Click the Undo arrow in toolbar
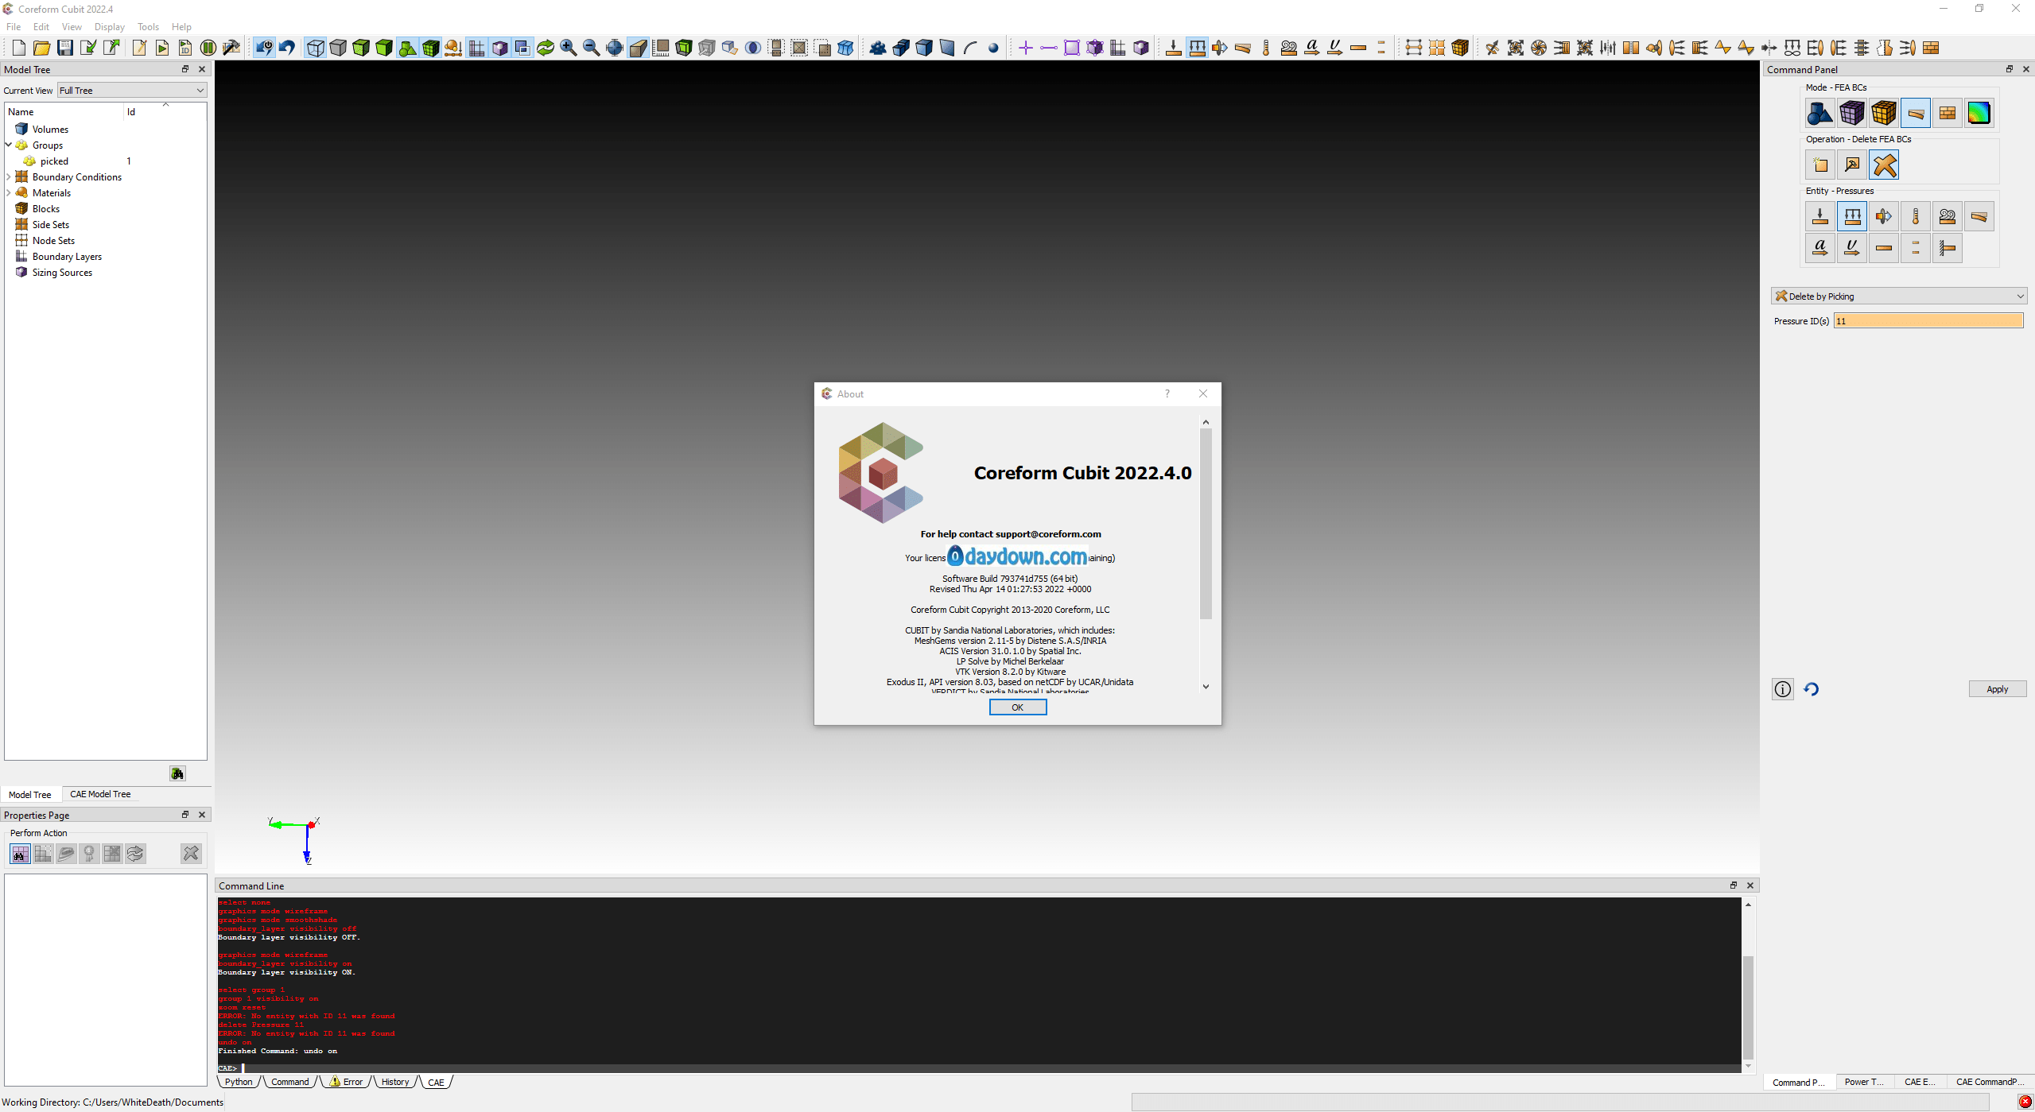Image resolution: width=2035 pixels, height=1112 pixels. tap(287, 48)
